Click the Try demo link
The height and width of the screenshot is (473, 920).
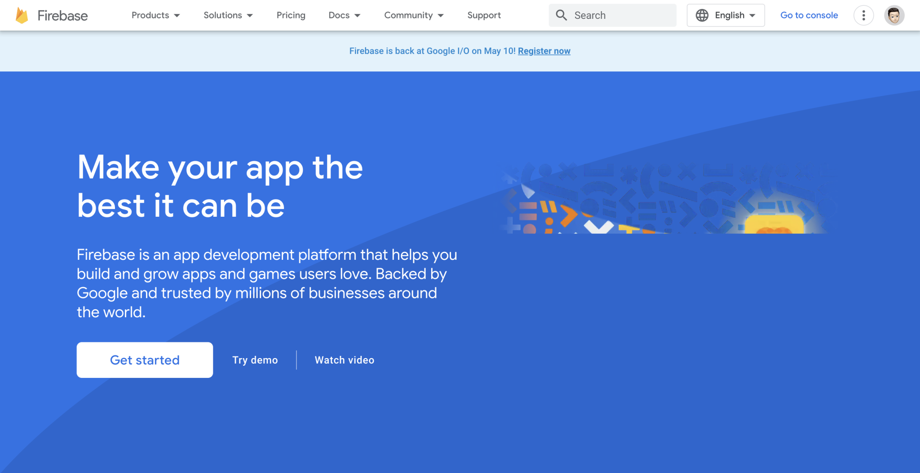tap(255, 360)
